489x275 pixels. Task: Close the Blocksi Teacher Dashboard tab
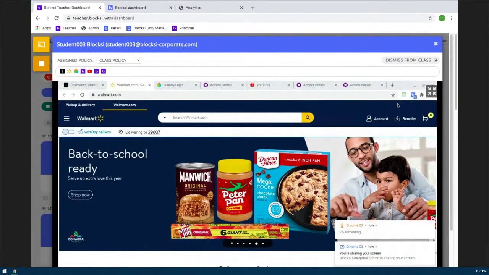coord(100,8)
